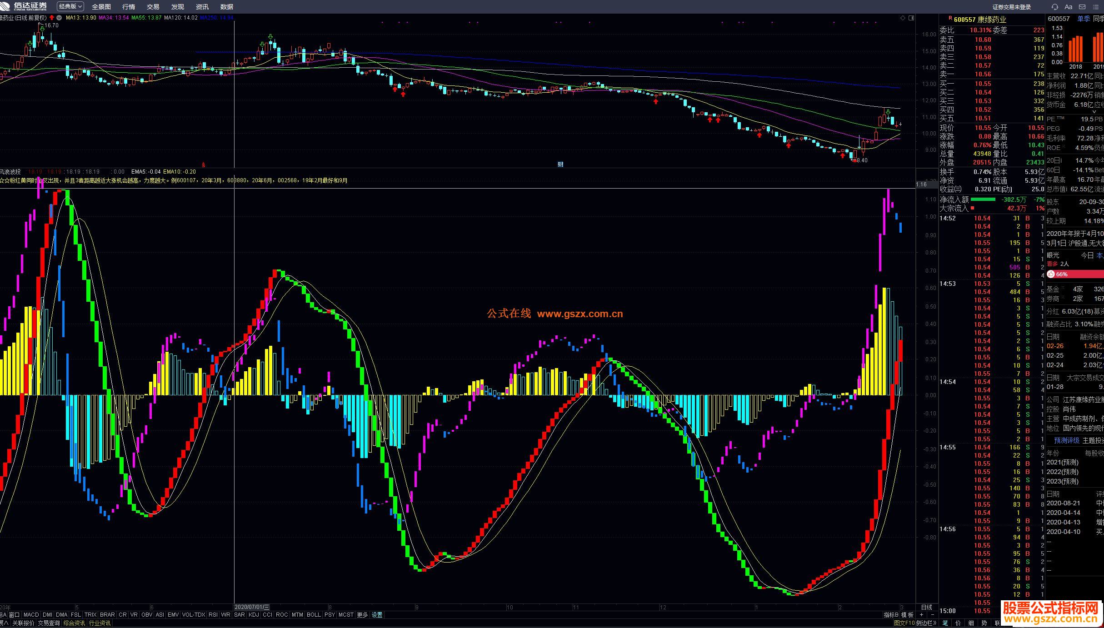Viewport: 1104px width, 628px height.
Task: Click stock name 600557 康缘药业
Action: [980, 20]
